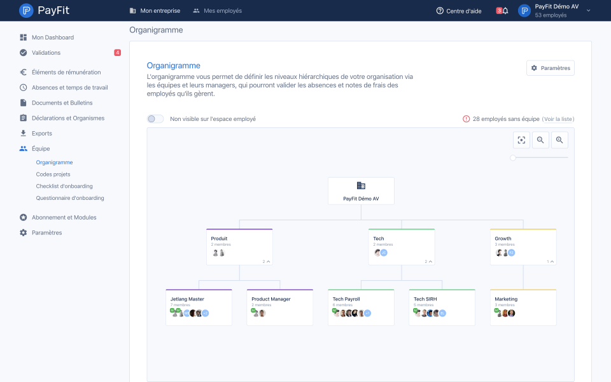611x382 pixels.
Task: Open notifications bell
Action: (x=505, y=11)
